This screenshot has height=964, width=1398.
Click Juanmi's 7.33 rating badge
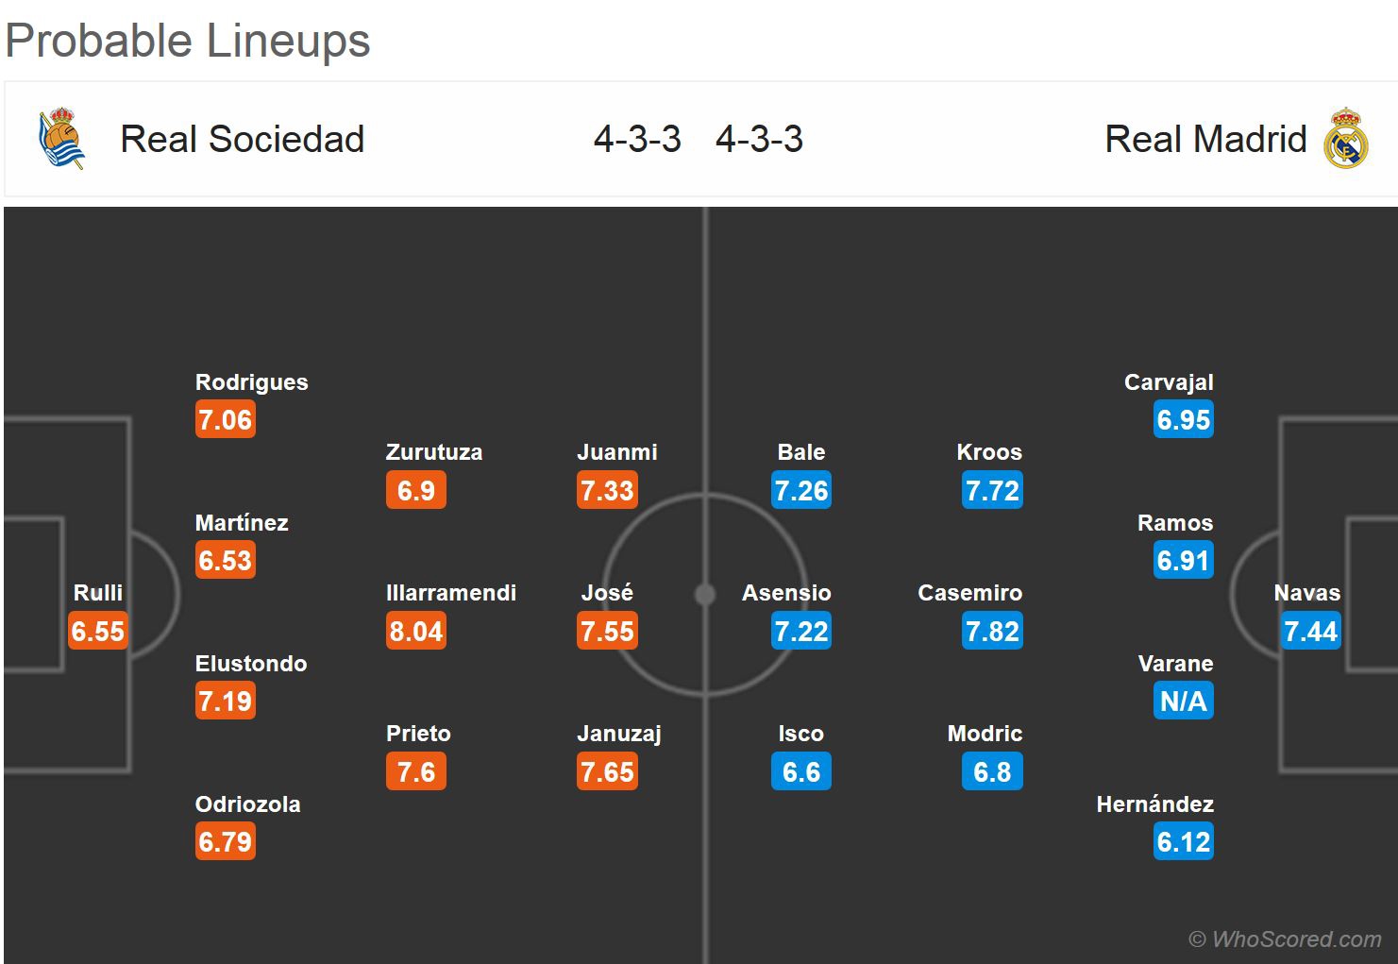coord(608,491)
